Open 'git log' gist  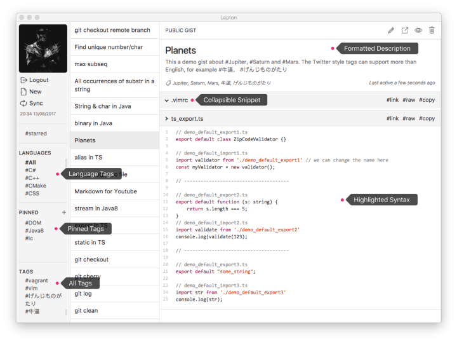pos(114,294)
